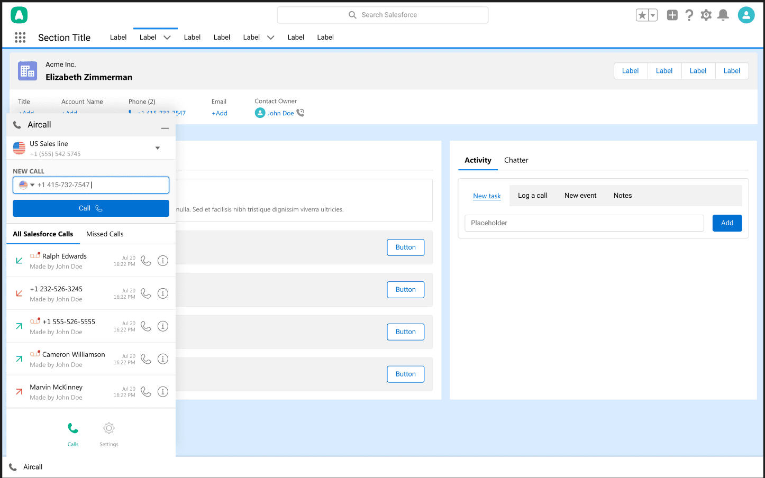Open the setup gear icon in header

click(706, 15)
